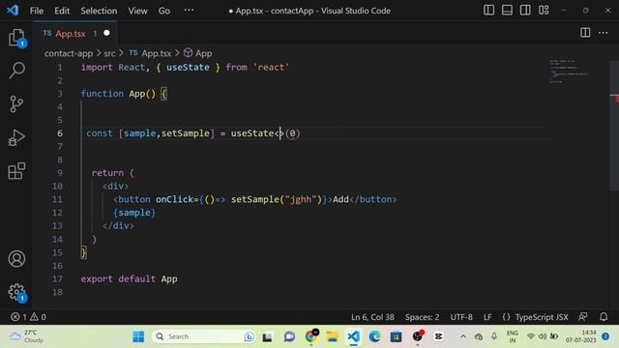The height and width of the screenshot is (348, 619).
Task: Close the unsaved App.tsx tab dot
Action: [106, 33]
